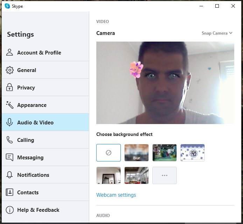
Task: Pick the white room background thumbnail
Action: tap(109, 175)
